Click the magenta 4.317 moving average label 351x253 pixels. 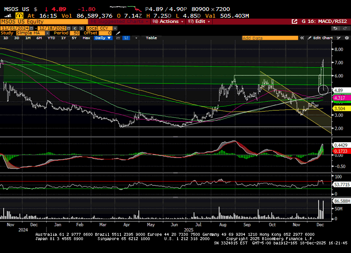pos(341,98)
